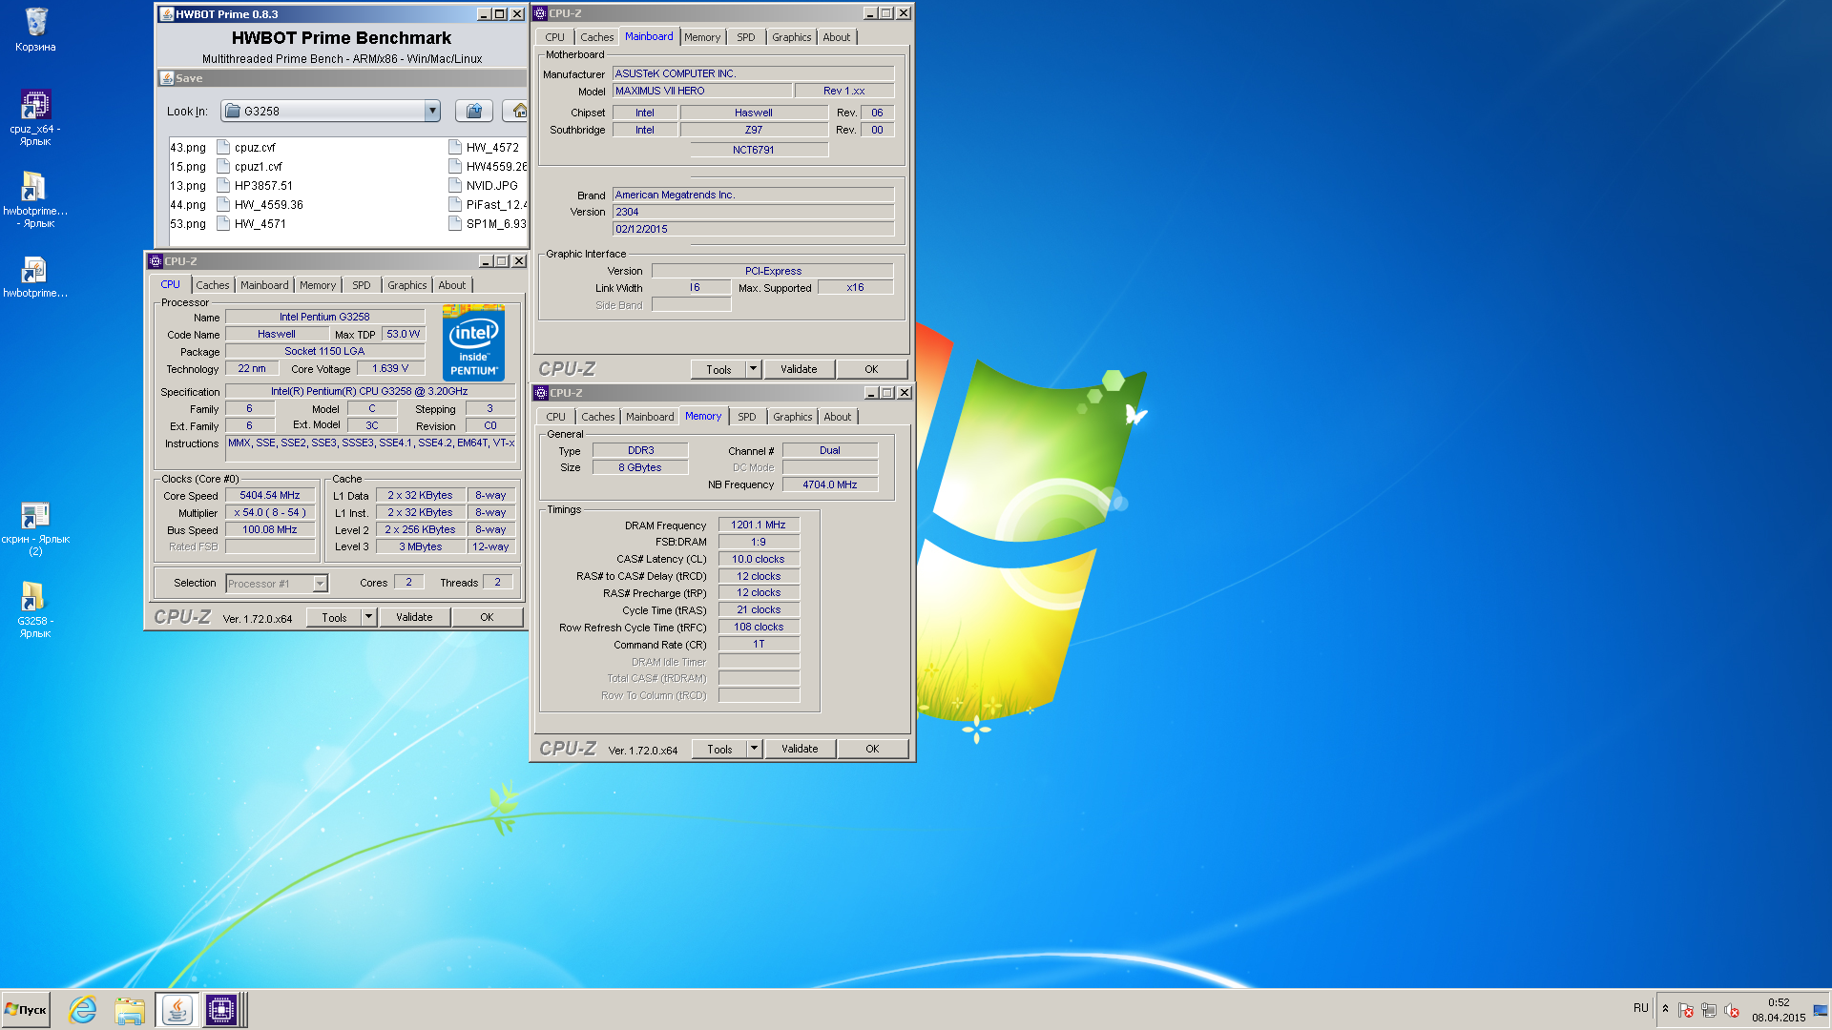Select the скрин shortcut desktop icon
The image size is (1832, 1030).
35,529
